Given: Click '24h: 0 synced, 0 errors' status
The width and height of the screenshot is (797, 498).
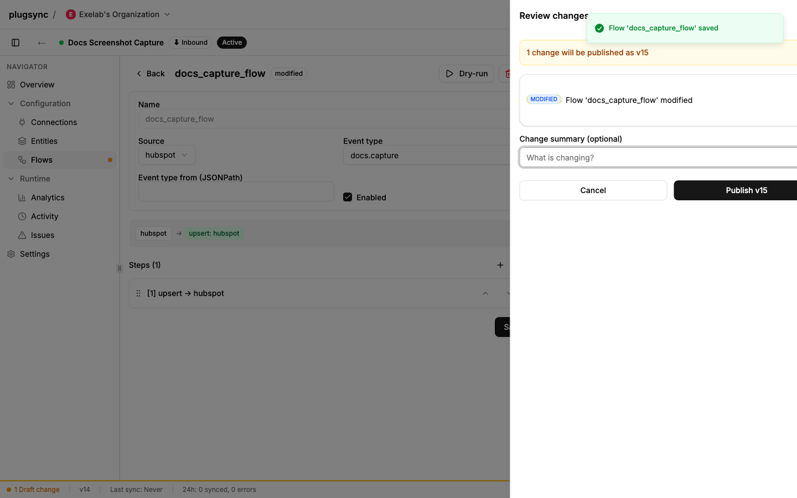Looking at the screenshot, I should [x=219, y=490].
